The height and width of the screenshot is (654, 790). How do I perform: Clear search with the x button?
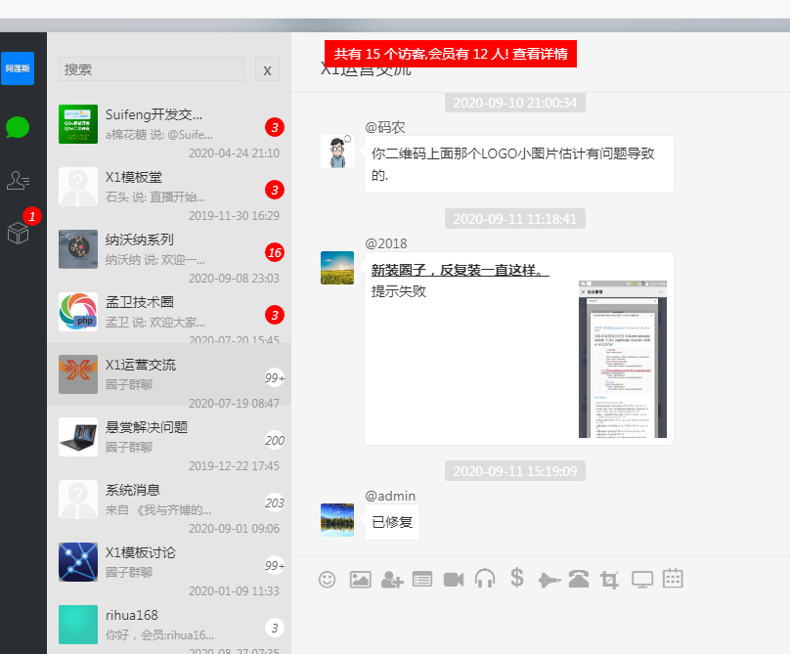[267, 69]
